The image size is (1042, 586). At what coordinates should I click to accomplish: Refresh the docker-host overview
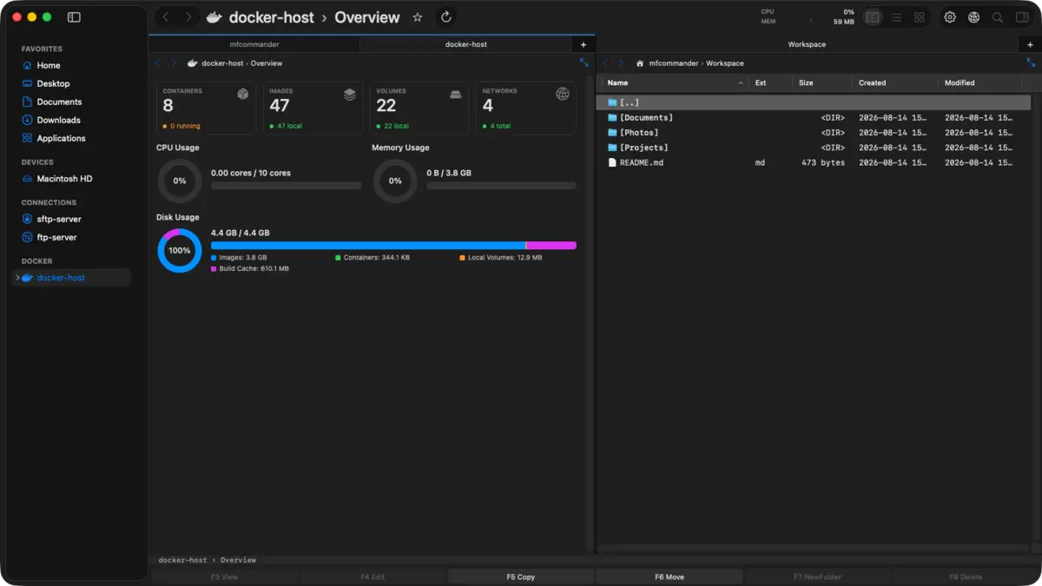[x=446, y=17]
